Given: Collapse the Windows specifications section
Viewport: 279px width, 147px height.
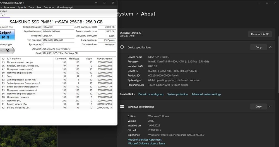Looking at the screenshot, I should click(270, 107).
